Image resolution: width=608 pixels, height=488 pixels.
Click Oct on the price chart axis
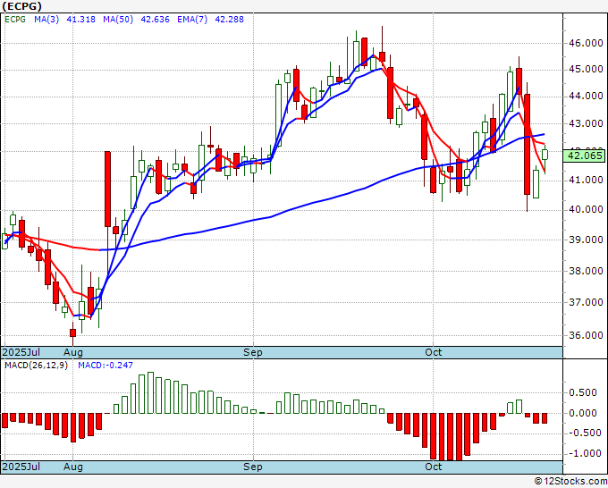(x=433, y=352)
